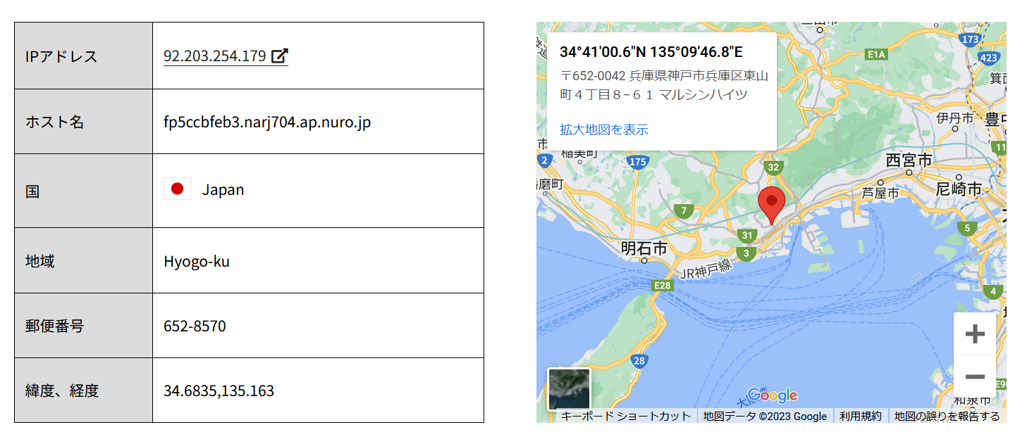The image size is (1020, 432).
Task: Click the map address 〒652-0042 text
Action: coord(664,84)
